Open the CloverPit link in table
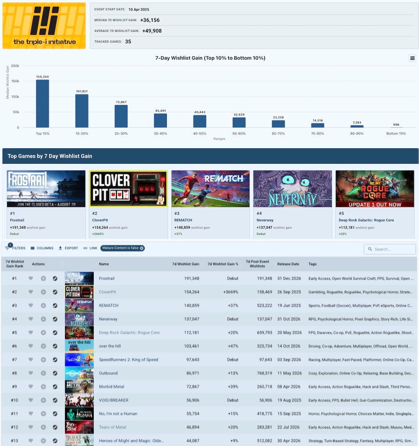This screenshot has width=419, height=446. pyautogui.click(x=107, y=292)
